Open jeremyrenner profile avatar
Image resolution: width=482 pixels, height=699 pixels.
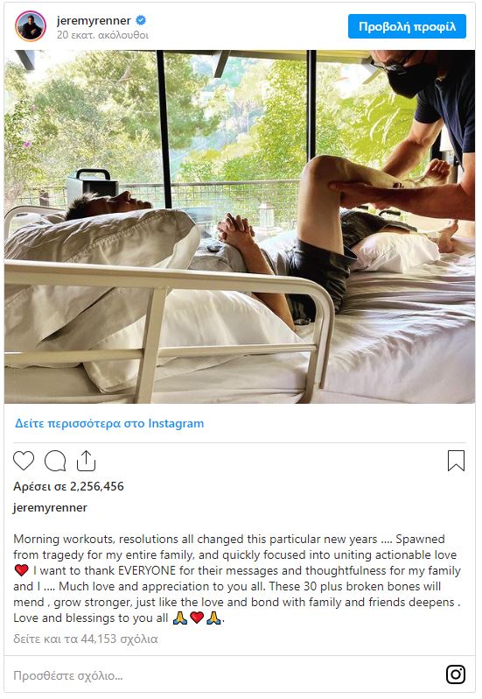(x=31, y=26)
